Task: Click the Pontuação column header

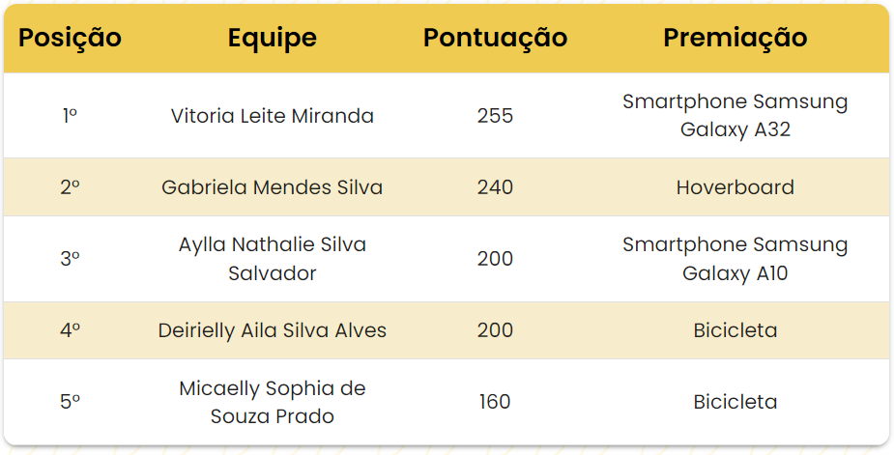Action: pos(495,38)
